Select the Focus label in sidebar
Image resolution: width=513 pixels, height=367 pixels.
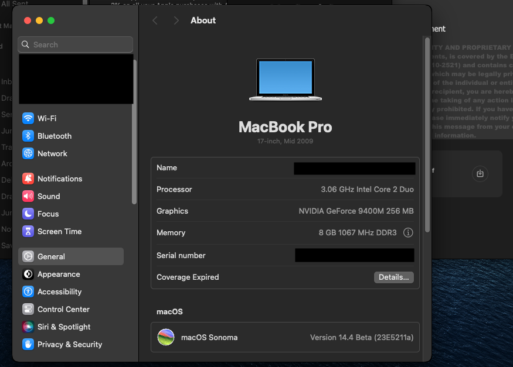[x=48, y=214]
